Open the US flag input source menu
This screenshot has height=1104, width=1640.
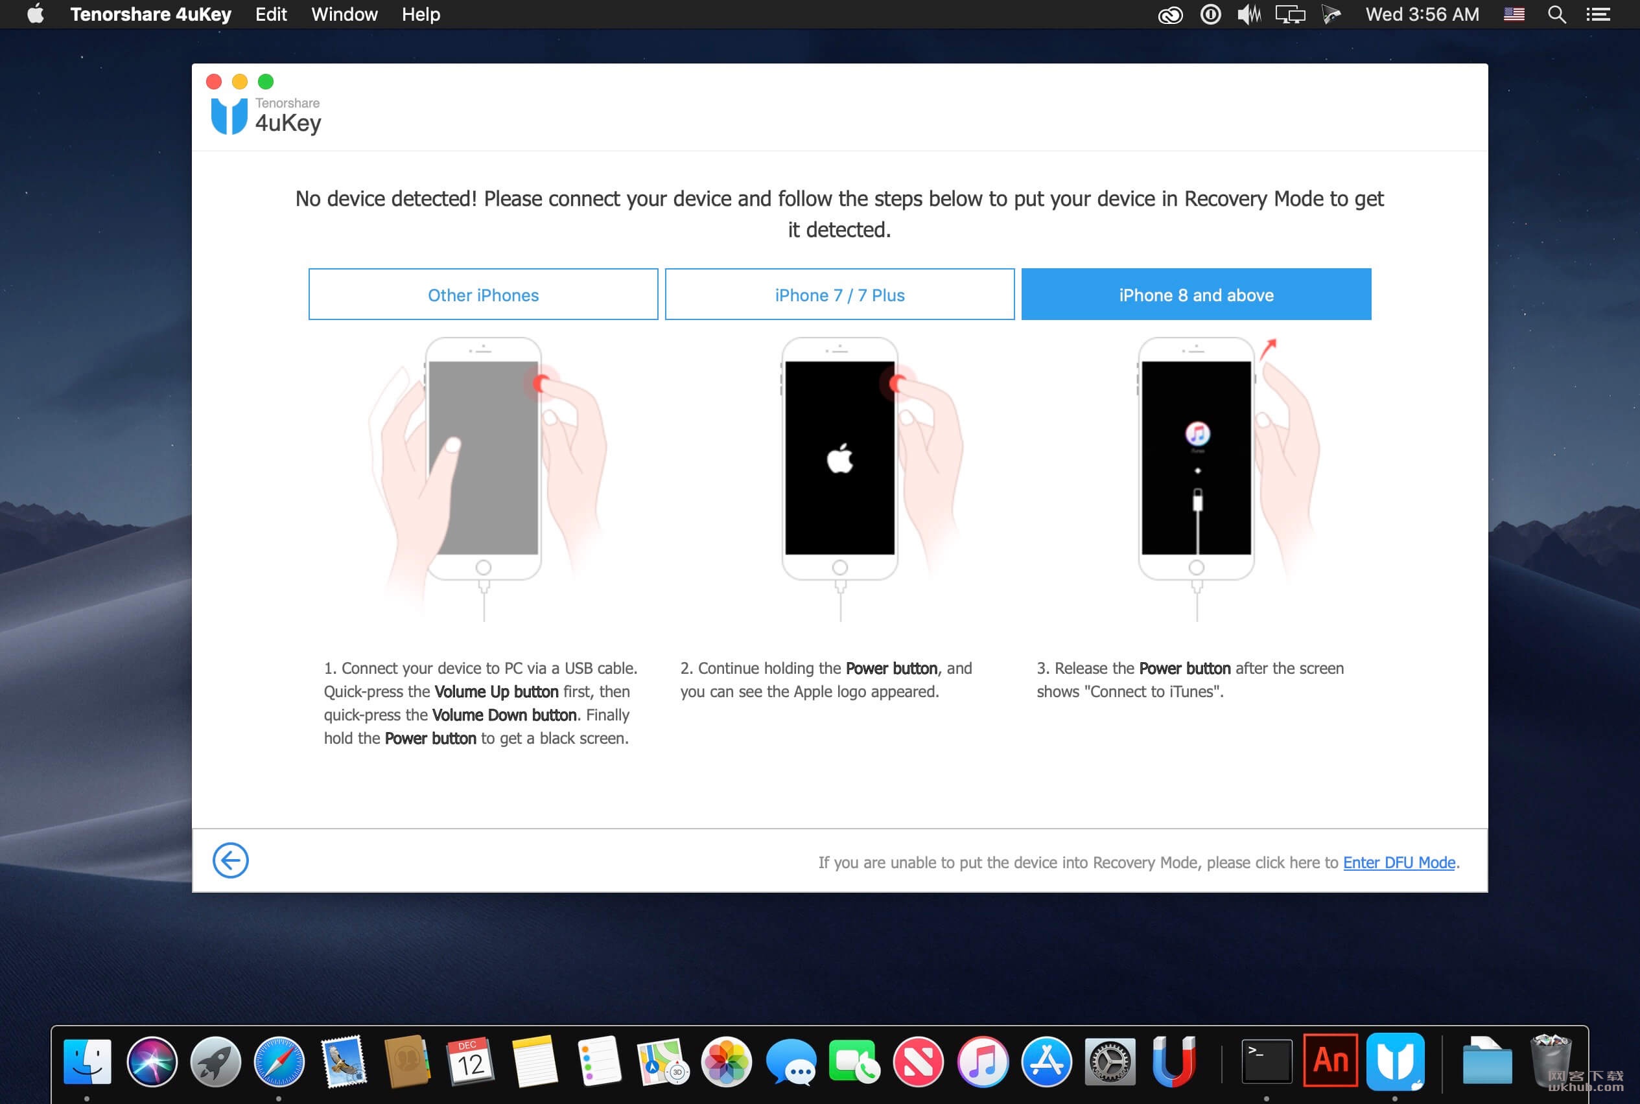click(x=1514, y=14)
